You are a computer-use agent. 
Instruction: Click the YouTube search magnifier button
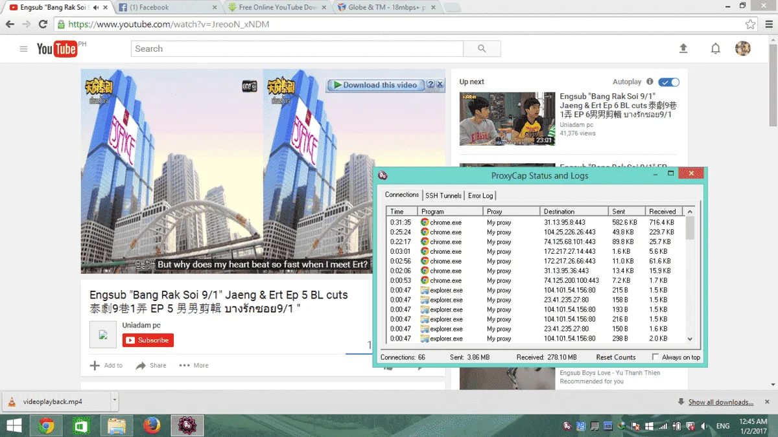(482, 49)
